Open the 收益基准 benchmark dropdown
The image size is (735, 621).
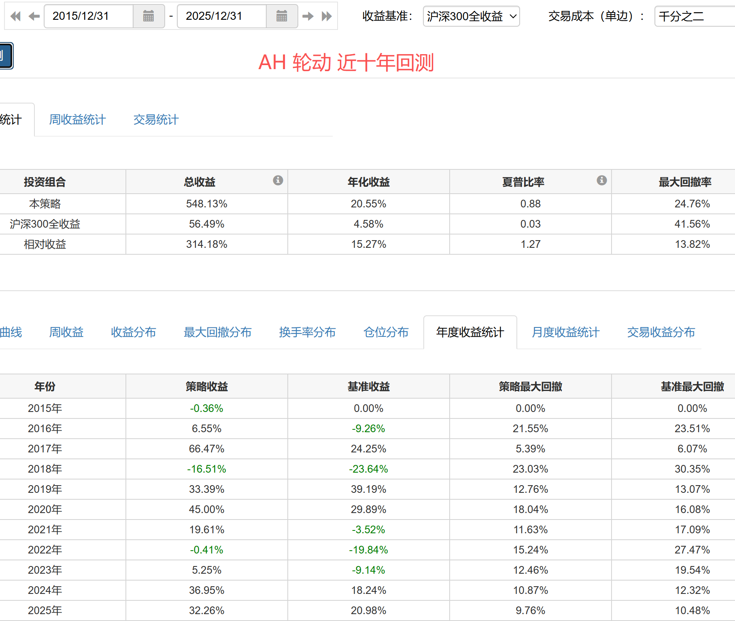click(x=471, y=16)
